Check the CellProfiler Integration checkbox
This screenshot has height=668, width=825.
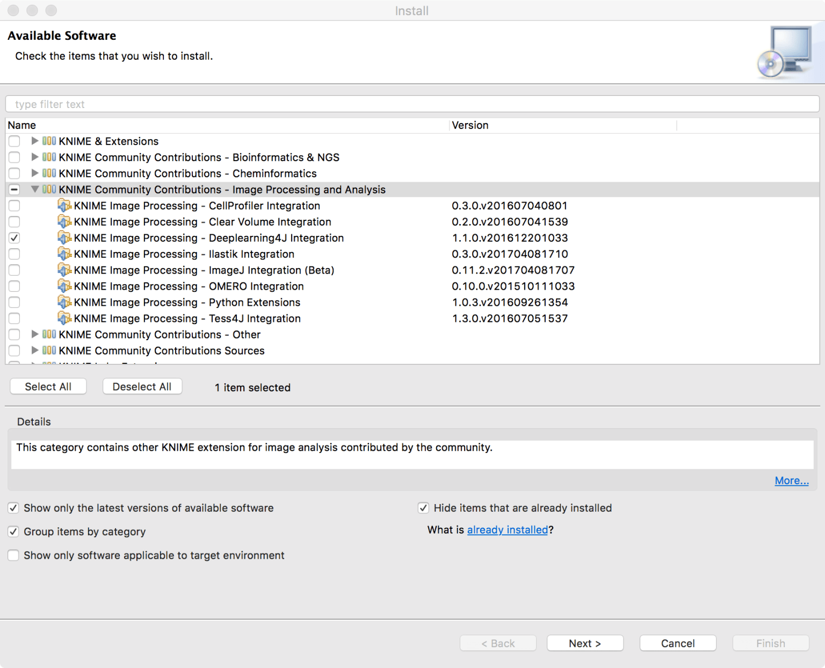click(15, 205)
